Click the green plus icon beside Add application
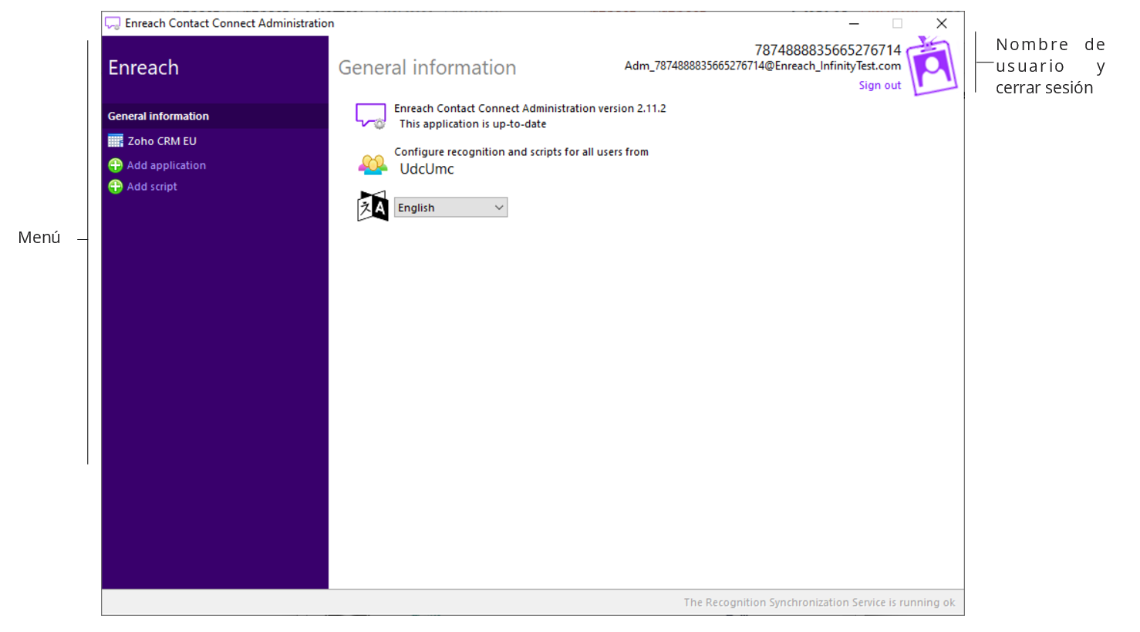The height and width of the screenshot is (632, 1140). click(115, 165)
